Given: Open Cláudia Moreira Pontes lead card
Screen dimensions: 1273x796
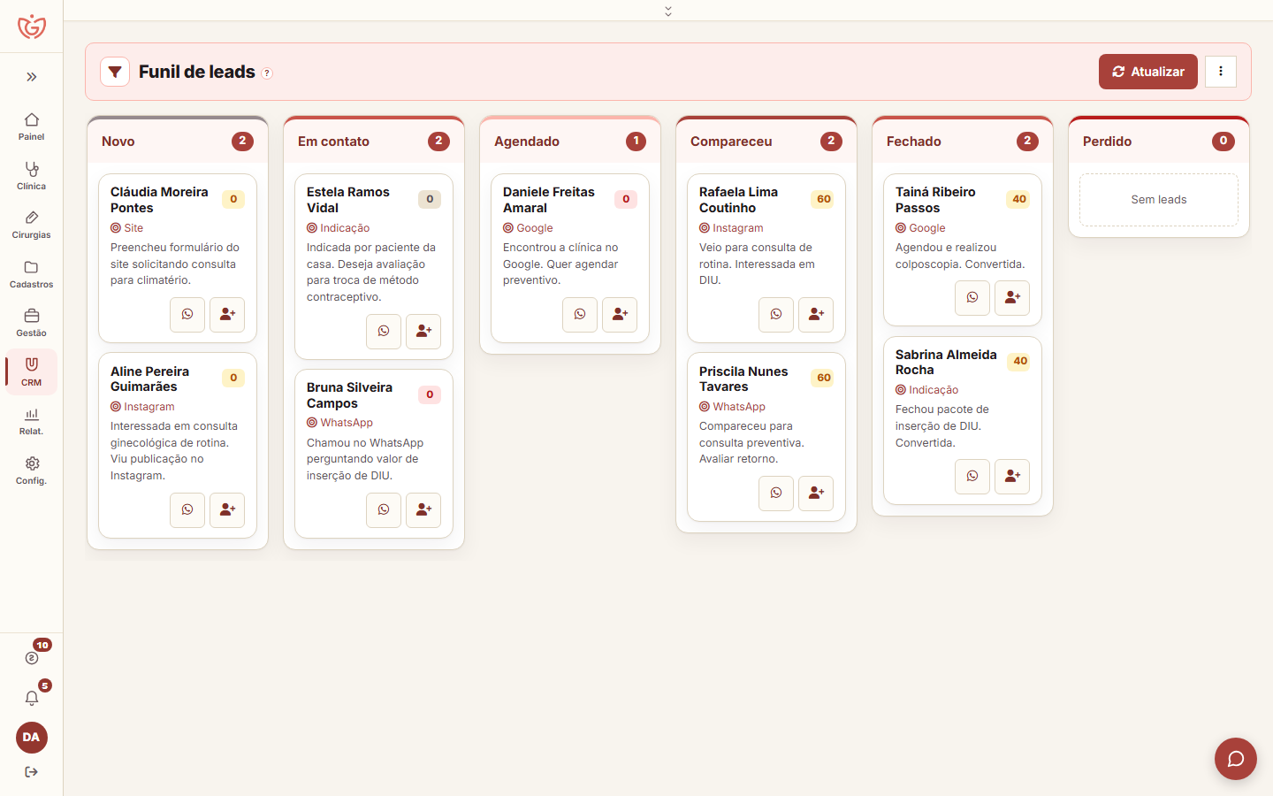Looking at the screenshot, I should point(178,258).
